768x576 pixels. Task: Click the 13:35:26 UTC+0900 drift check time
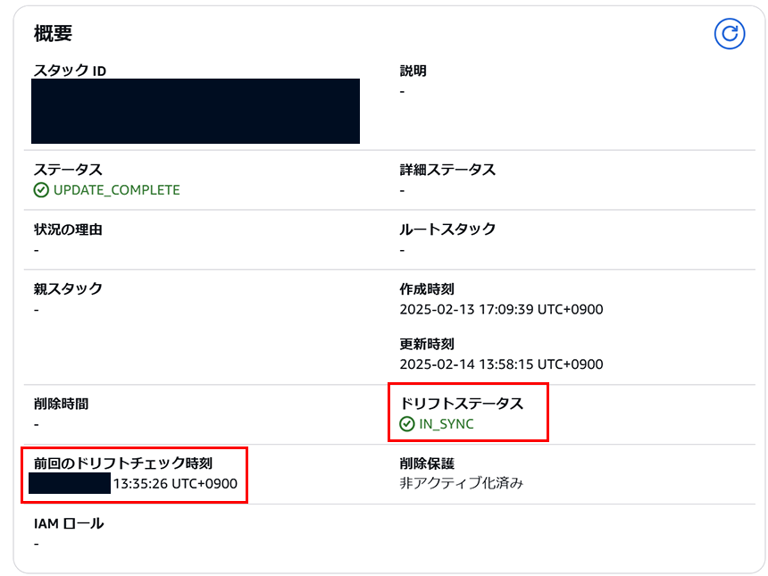(175, 484)
